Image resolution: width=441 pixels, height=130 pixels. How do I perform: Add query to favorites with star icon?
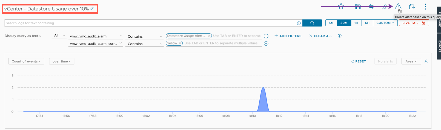coord(341,6)
